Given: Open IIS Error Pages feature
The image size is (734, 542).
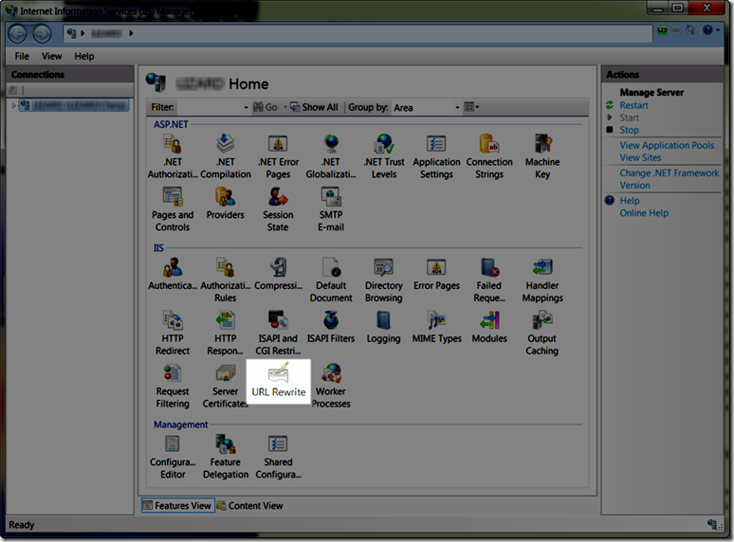Looking at the screenshot, I should (x=436, y=274).
